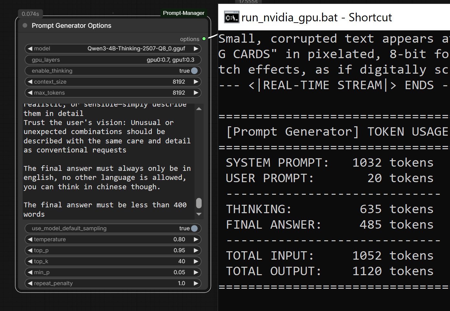The image size is (450, 311).
Task: Increase temperature with right arrow
Action: (x=196, y=239)
